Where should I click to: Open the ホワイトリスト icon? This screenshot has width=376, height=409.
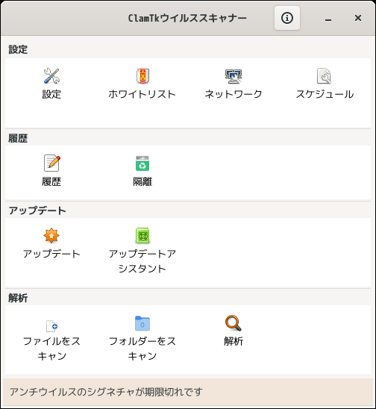pyautogui.click(x=142, y=76)
